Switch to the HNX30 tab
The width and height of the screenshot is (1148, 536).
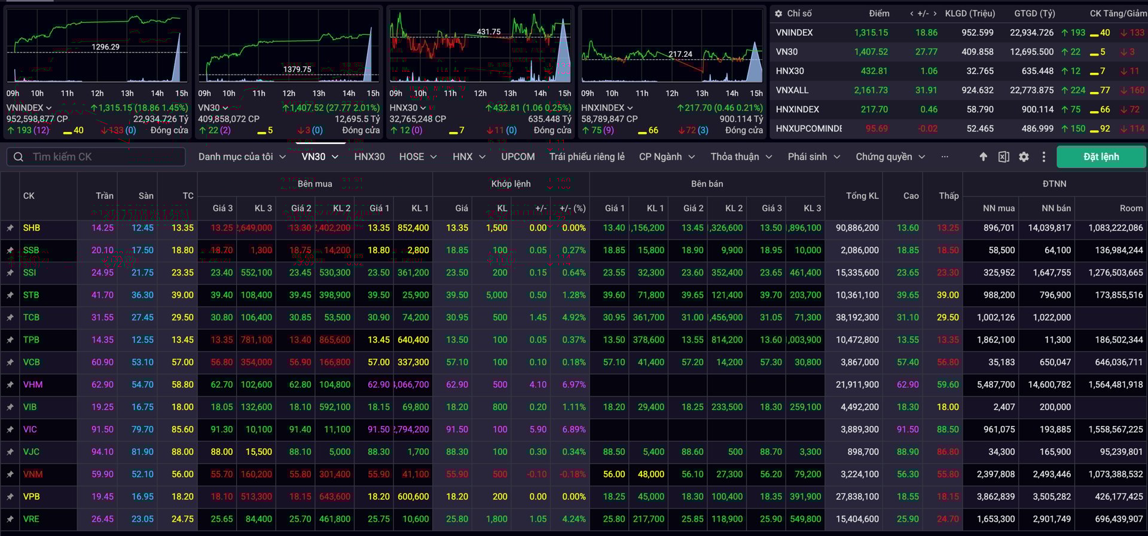click(369, 157)
